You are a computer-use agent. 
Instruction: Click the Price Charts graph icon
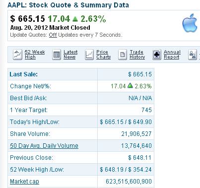(x=89, y=55)
